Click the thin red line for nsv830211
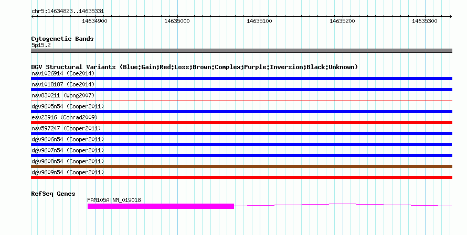This screenshot has height=235, width=467. tap(241, 100)
